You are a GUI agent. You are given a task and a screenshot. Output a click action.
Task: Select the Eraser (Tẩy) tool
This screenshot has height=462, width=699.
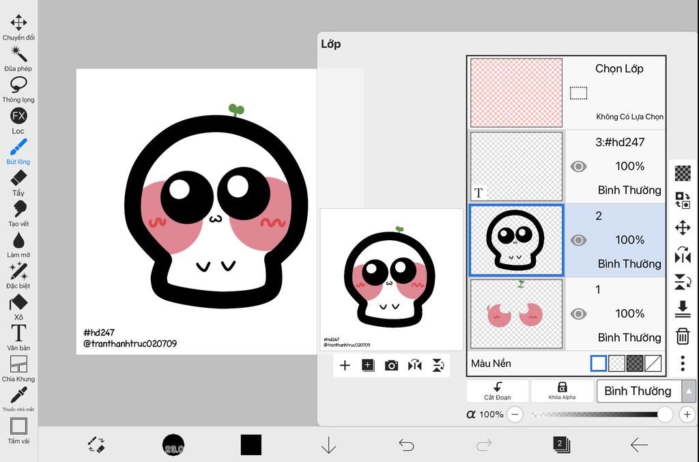[x=18, y=179]
